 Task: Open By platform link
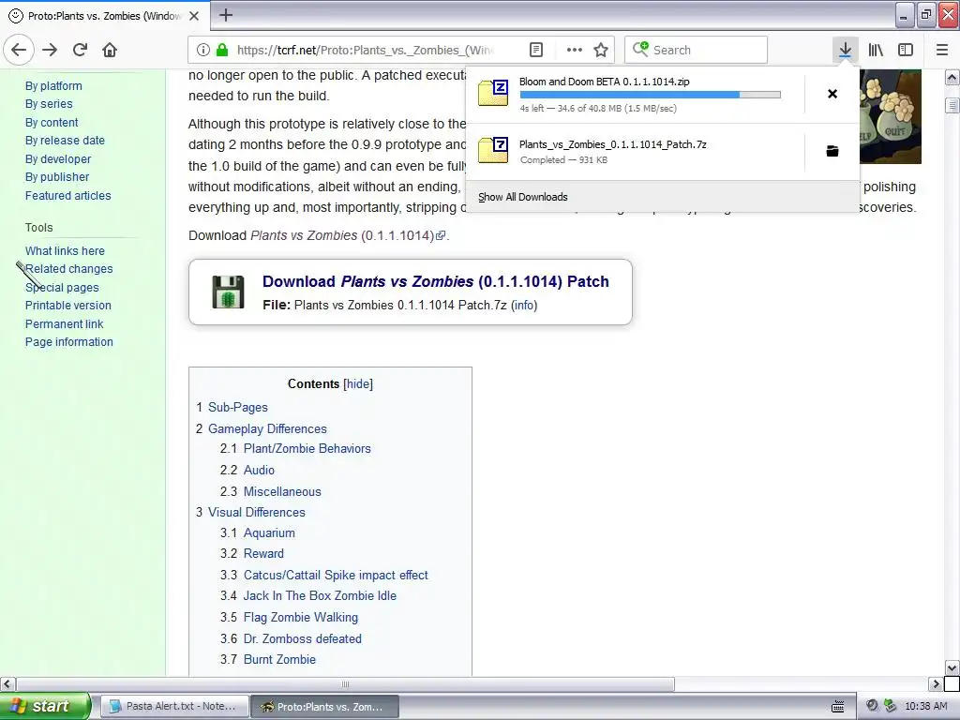point(53,86)
